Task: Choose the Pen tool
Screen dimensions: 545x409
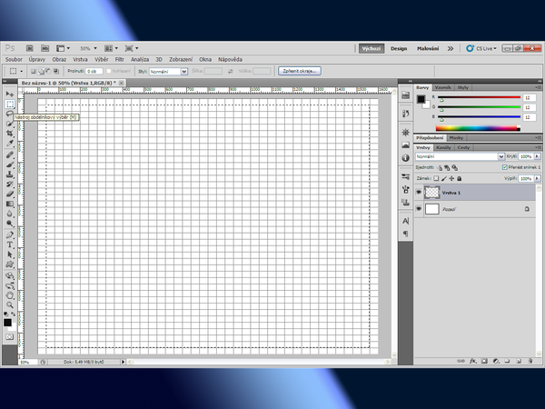Action: pos(10,234)
